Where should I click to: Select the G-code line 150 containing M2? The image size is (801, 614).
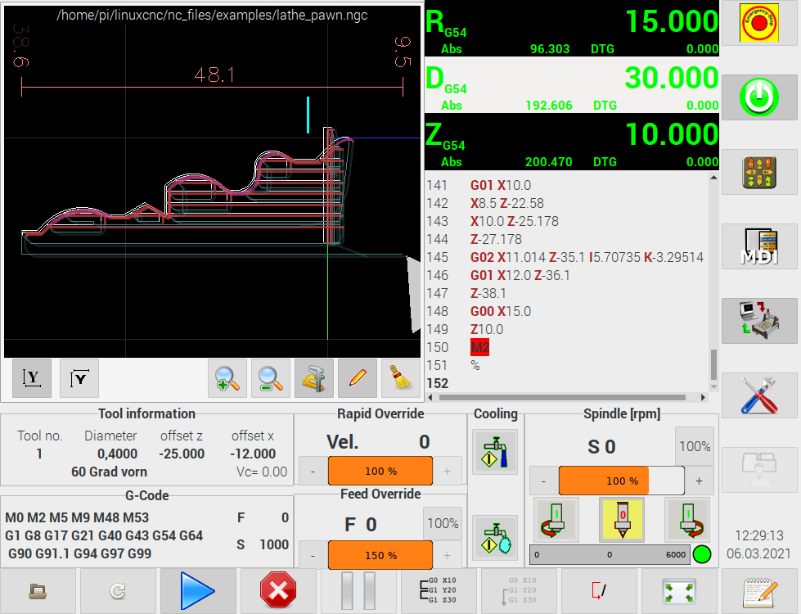pos(479,347)
